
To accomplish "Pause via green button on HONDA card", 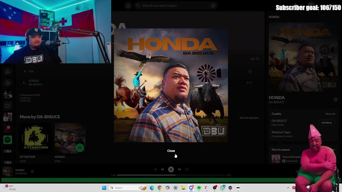I will pos(80,148).
